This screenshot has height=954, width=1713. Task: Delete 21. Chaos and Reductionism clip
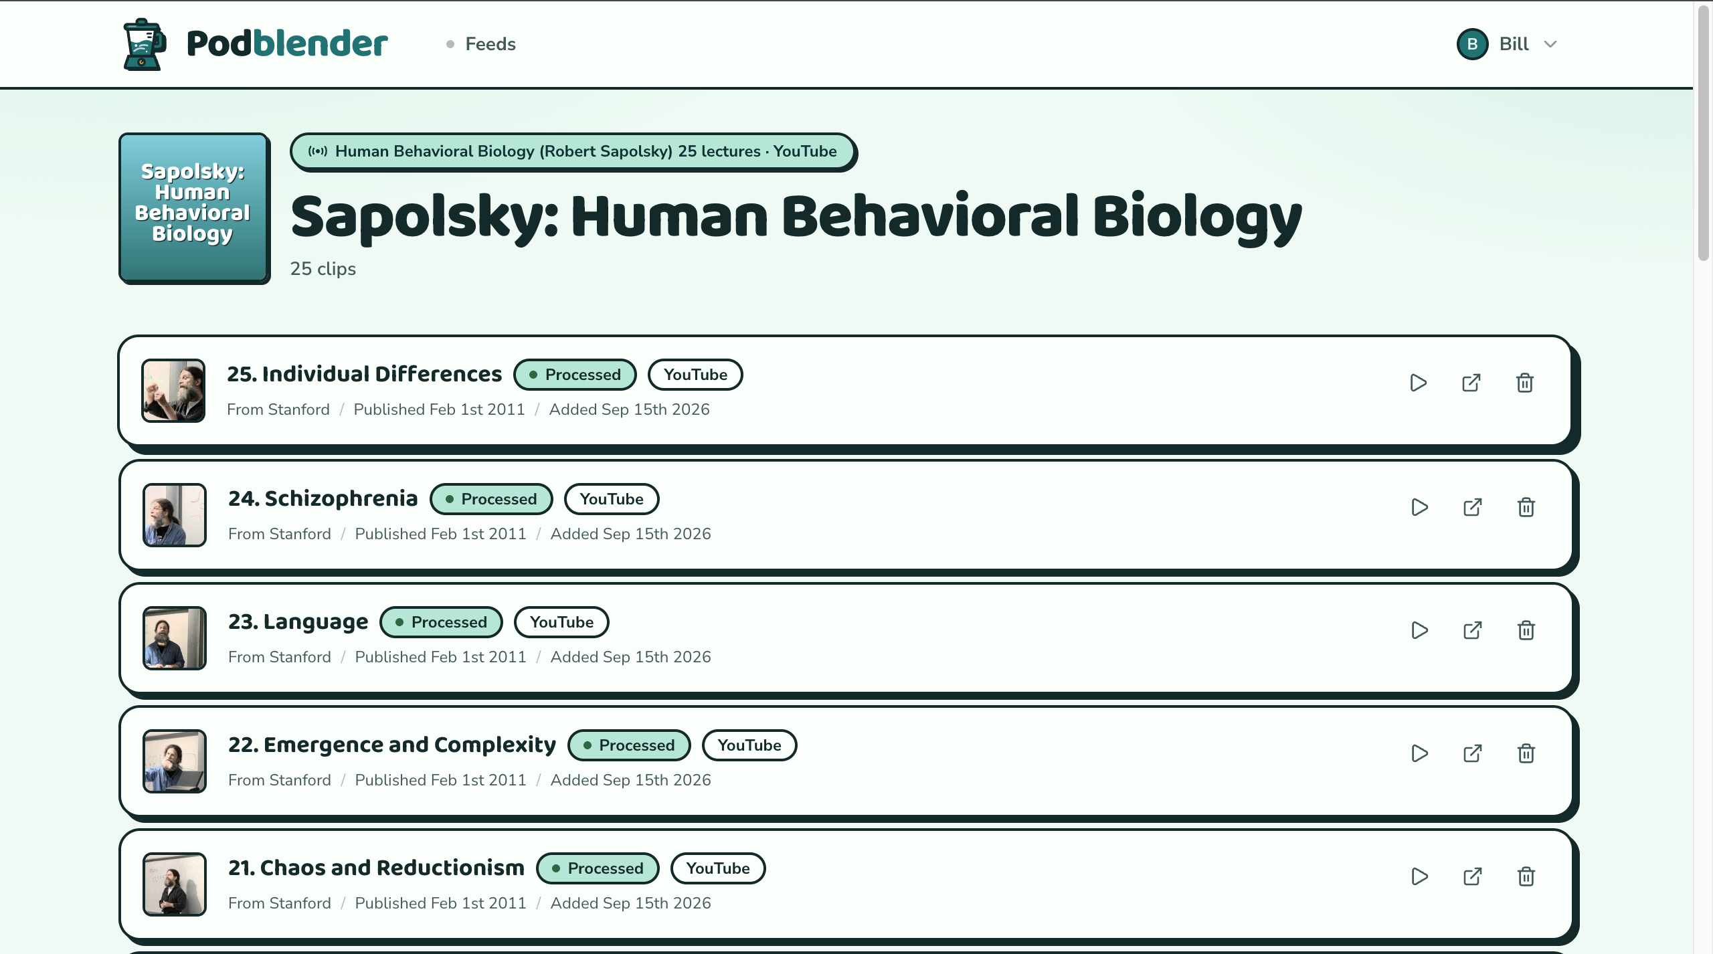tap(1526, 876)
